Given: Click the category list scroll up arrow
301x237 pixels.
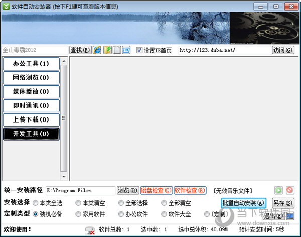Looking at the screenshot, I should (64, 61).
